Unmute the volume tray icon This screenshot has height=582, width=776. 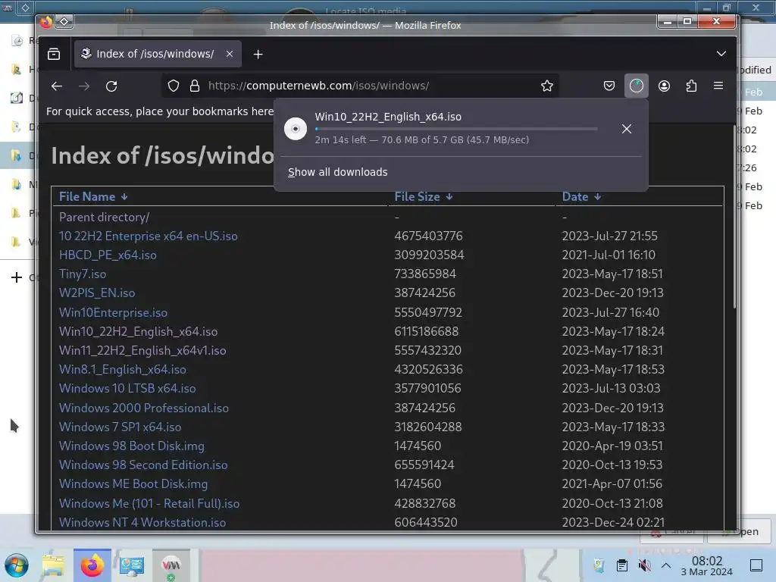tap(644, 565)
